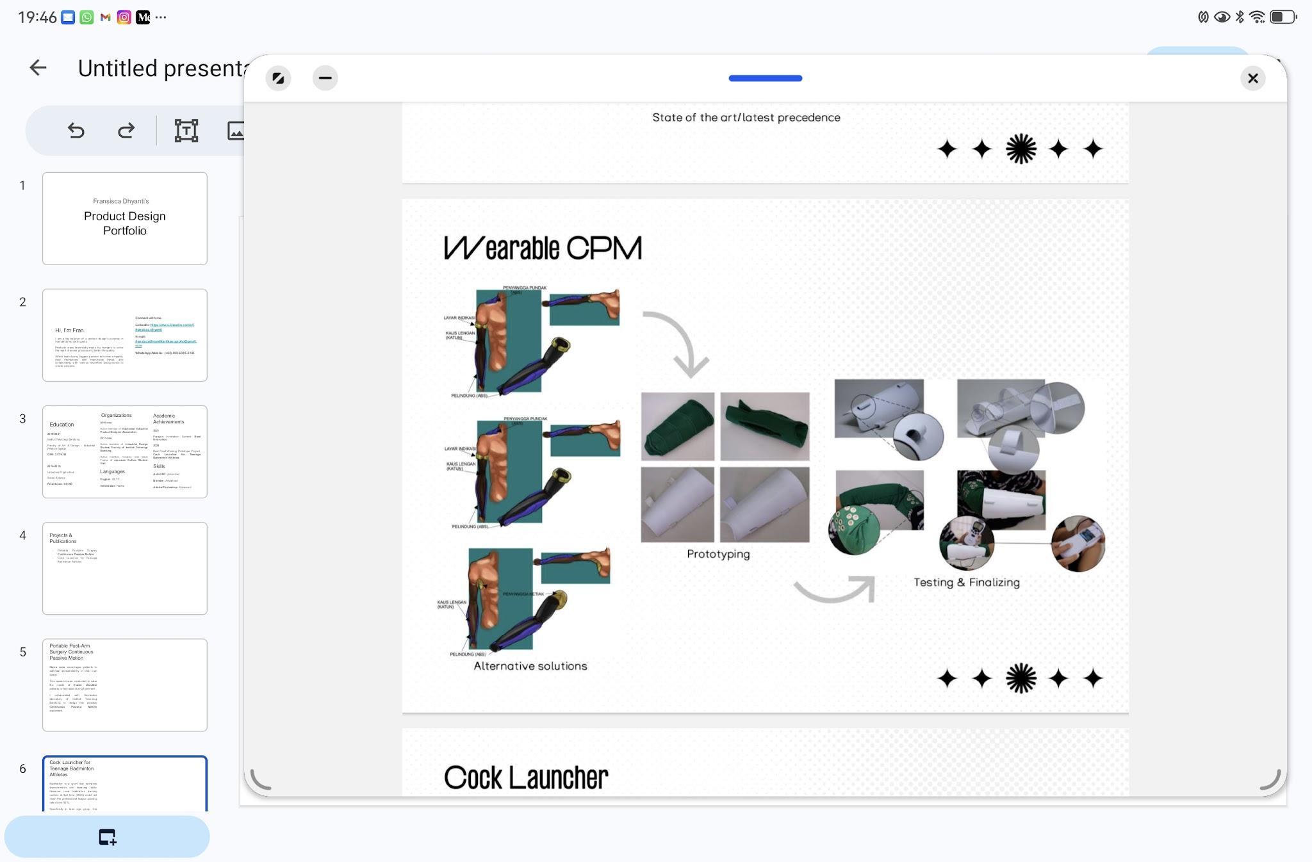The image size is (1312, 862).
Task: Open slide 2 Hi, I'm Fran thumbnail
Action: click(125, 335)
